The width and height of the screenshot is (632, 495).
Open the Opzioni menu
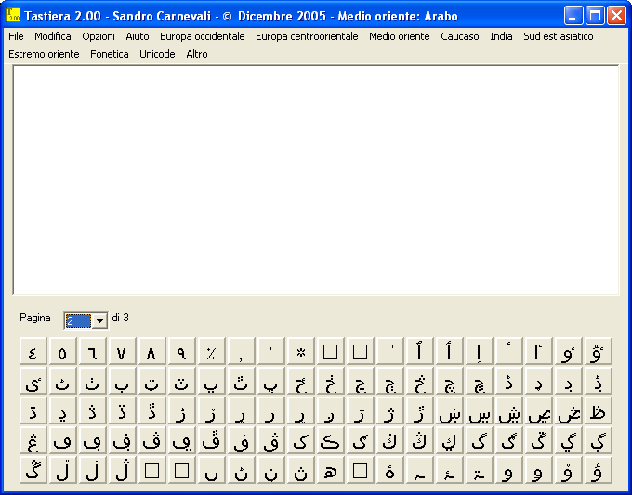(x=99, y=36)
